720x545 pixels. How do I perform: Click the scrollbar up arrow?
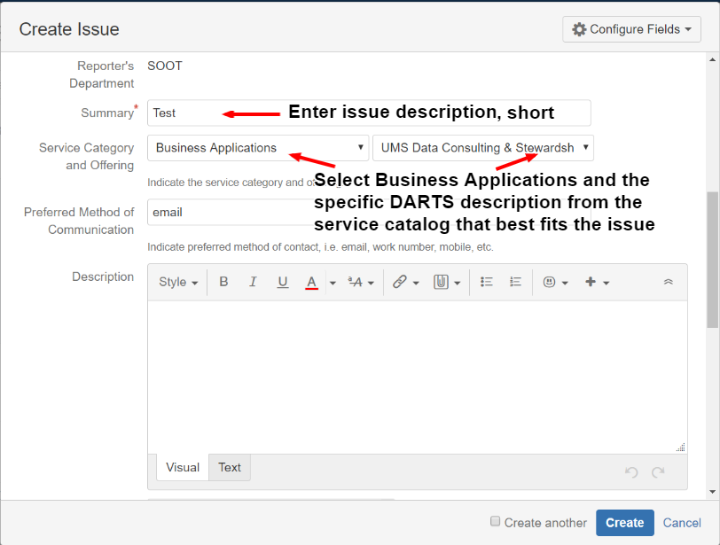[x=712, y=59]
